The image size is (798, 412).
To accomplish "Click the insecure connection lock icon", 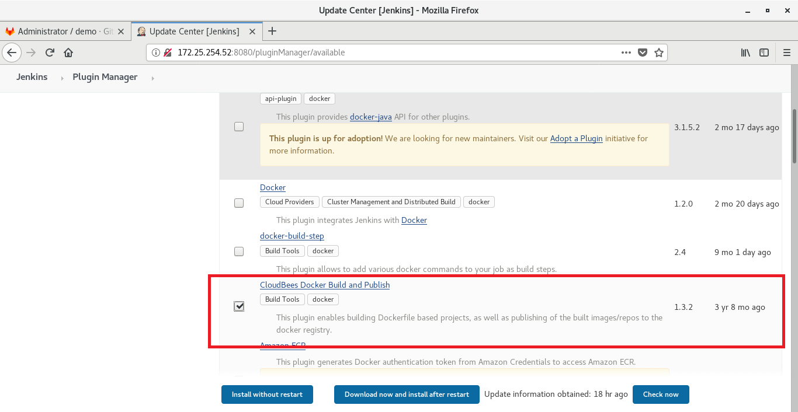I will [168, 53].
